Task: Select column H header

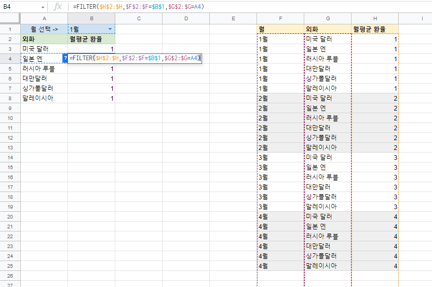Action: click(x=375, y=19)
